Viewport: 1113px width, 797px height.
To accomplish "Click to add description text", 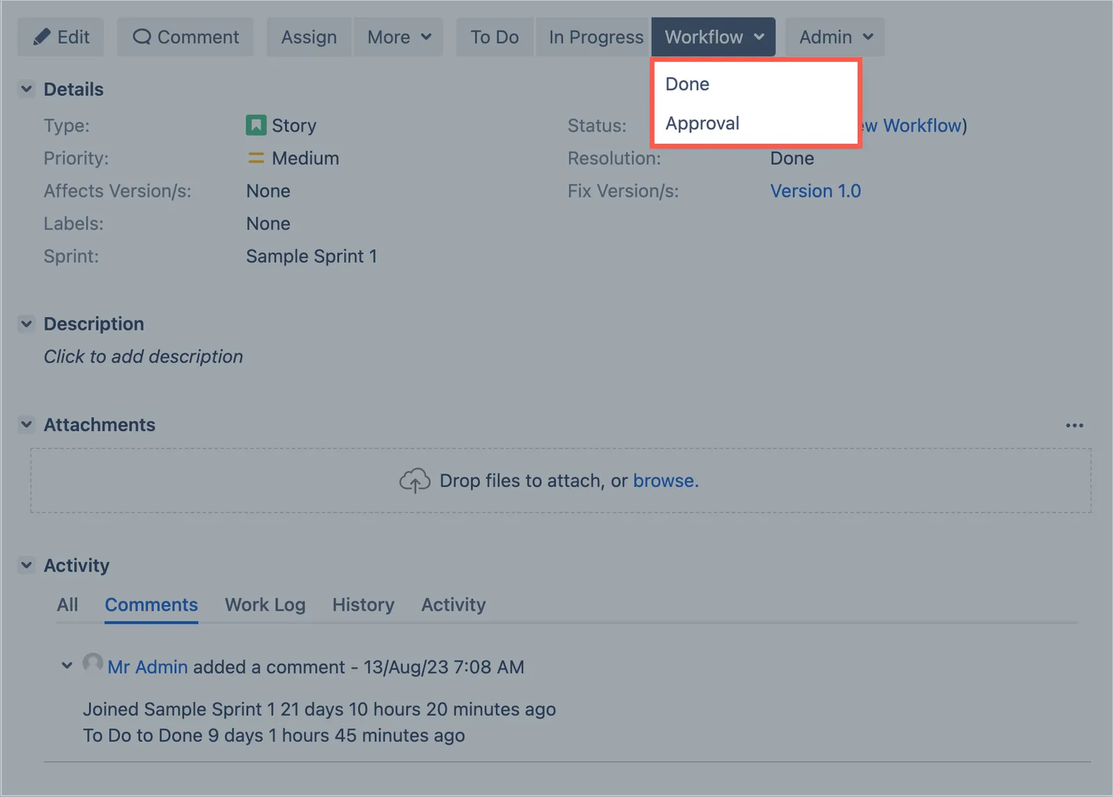I will 143,357.
